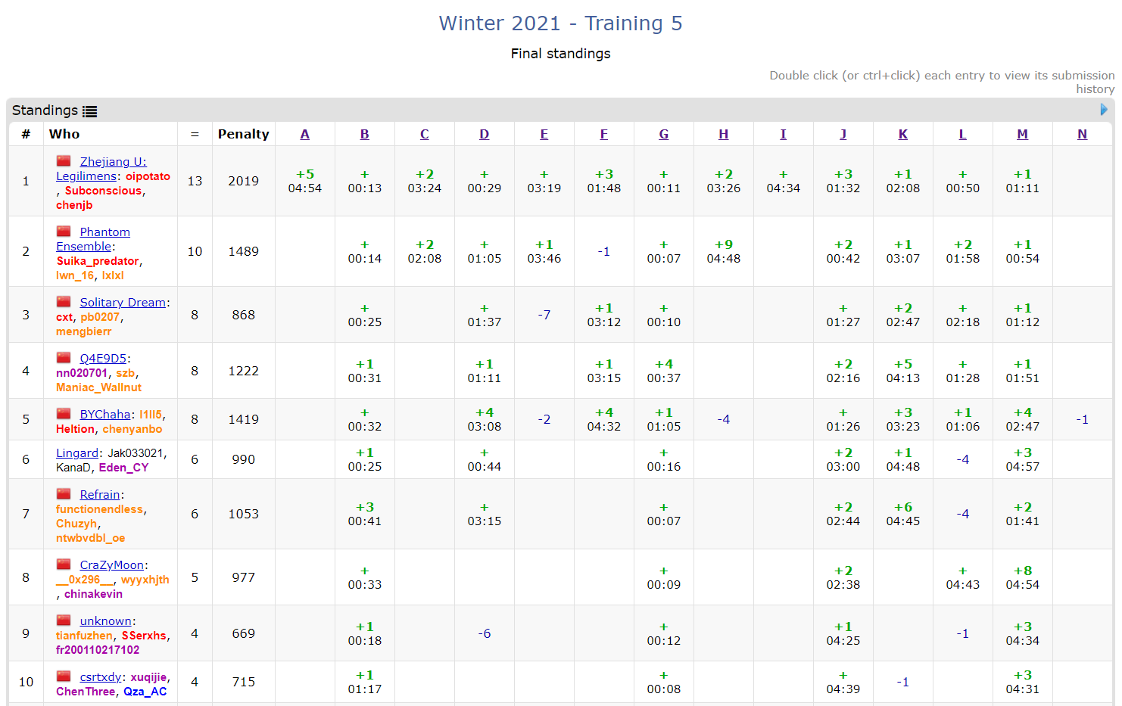Click the flag icon next to Refrain
Image resolution: width=1122 pixels, height=706 pixels.
pos(64,494)
